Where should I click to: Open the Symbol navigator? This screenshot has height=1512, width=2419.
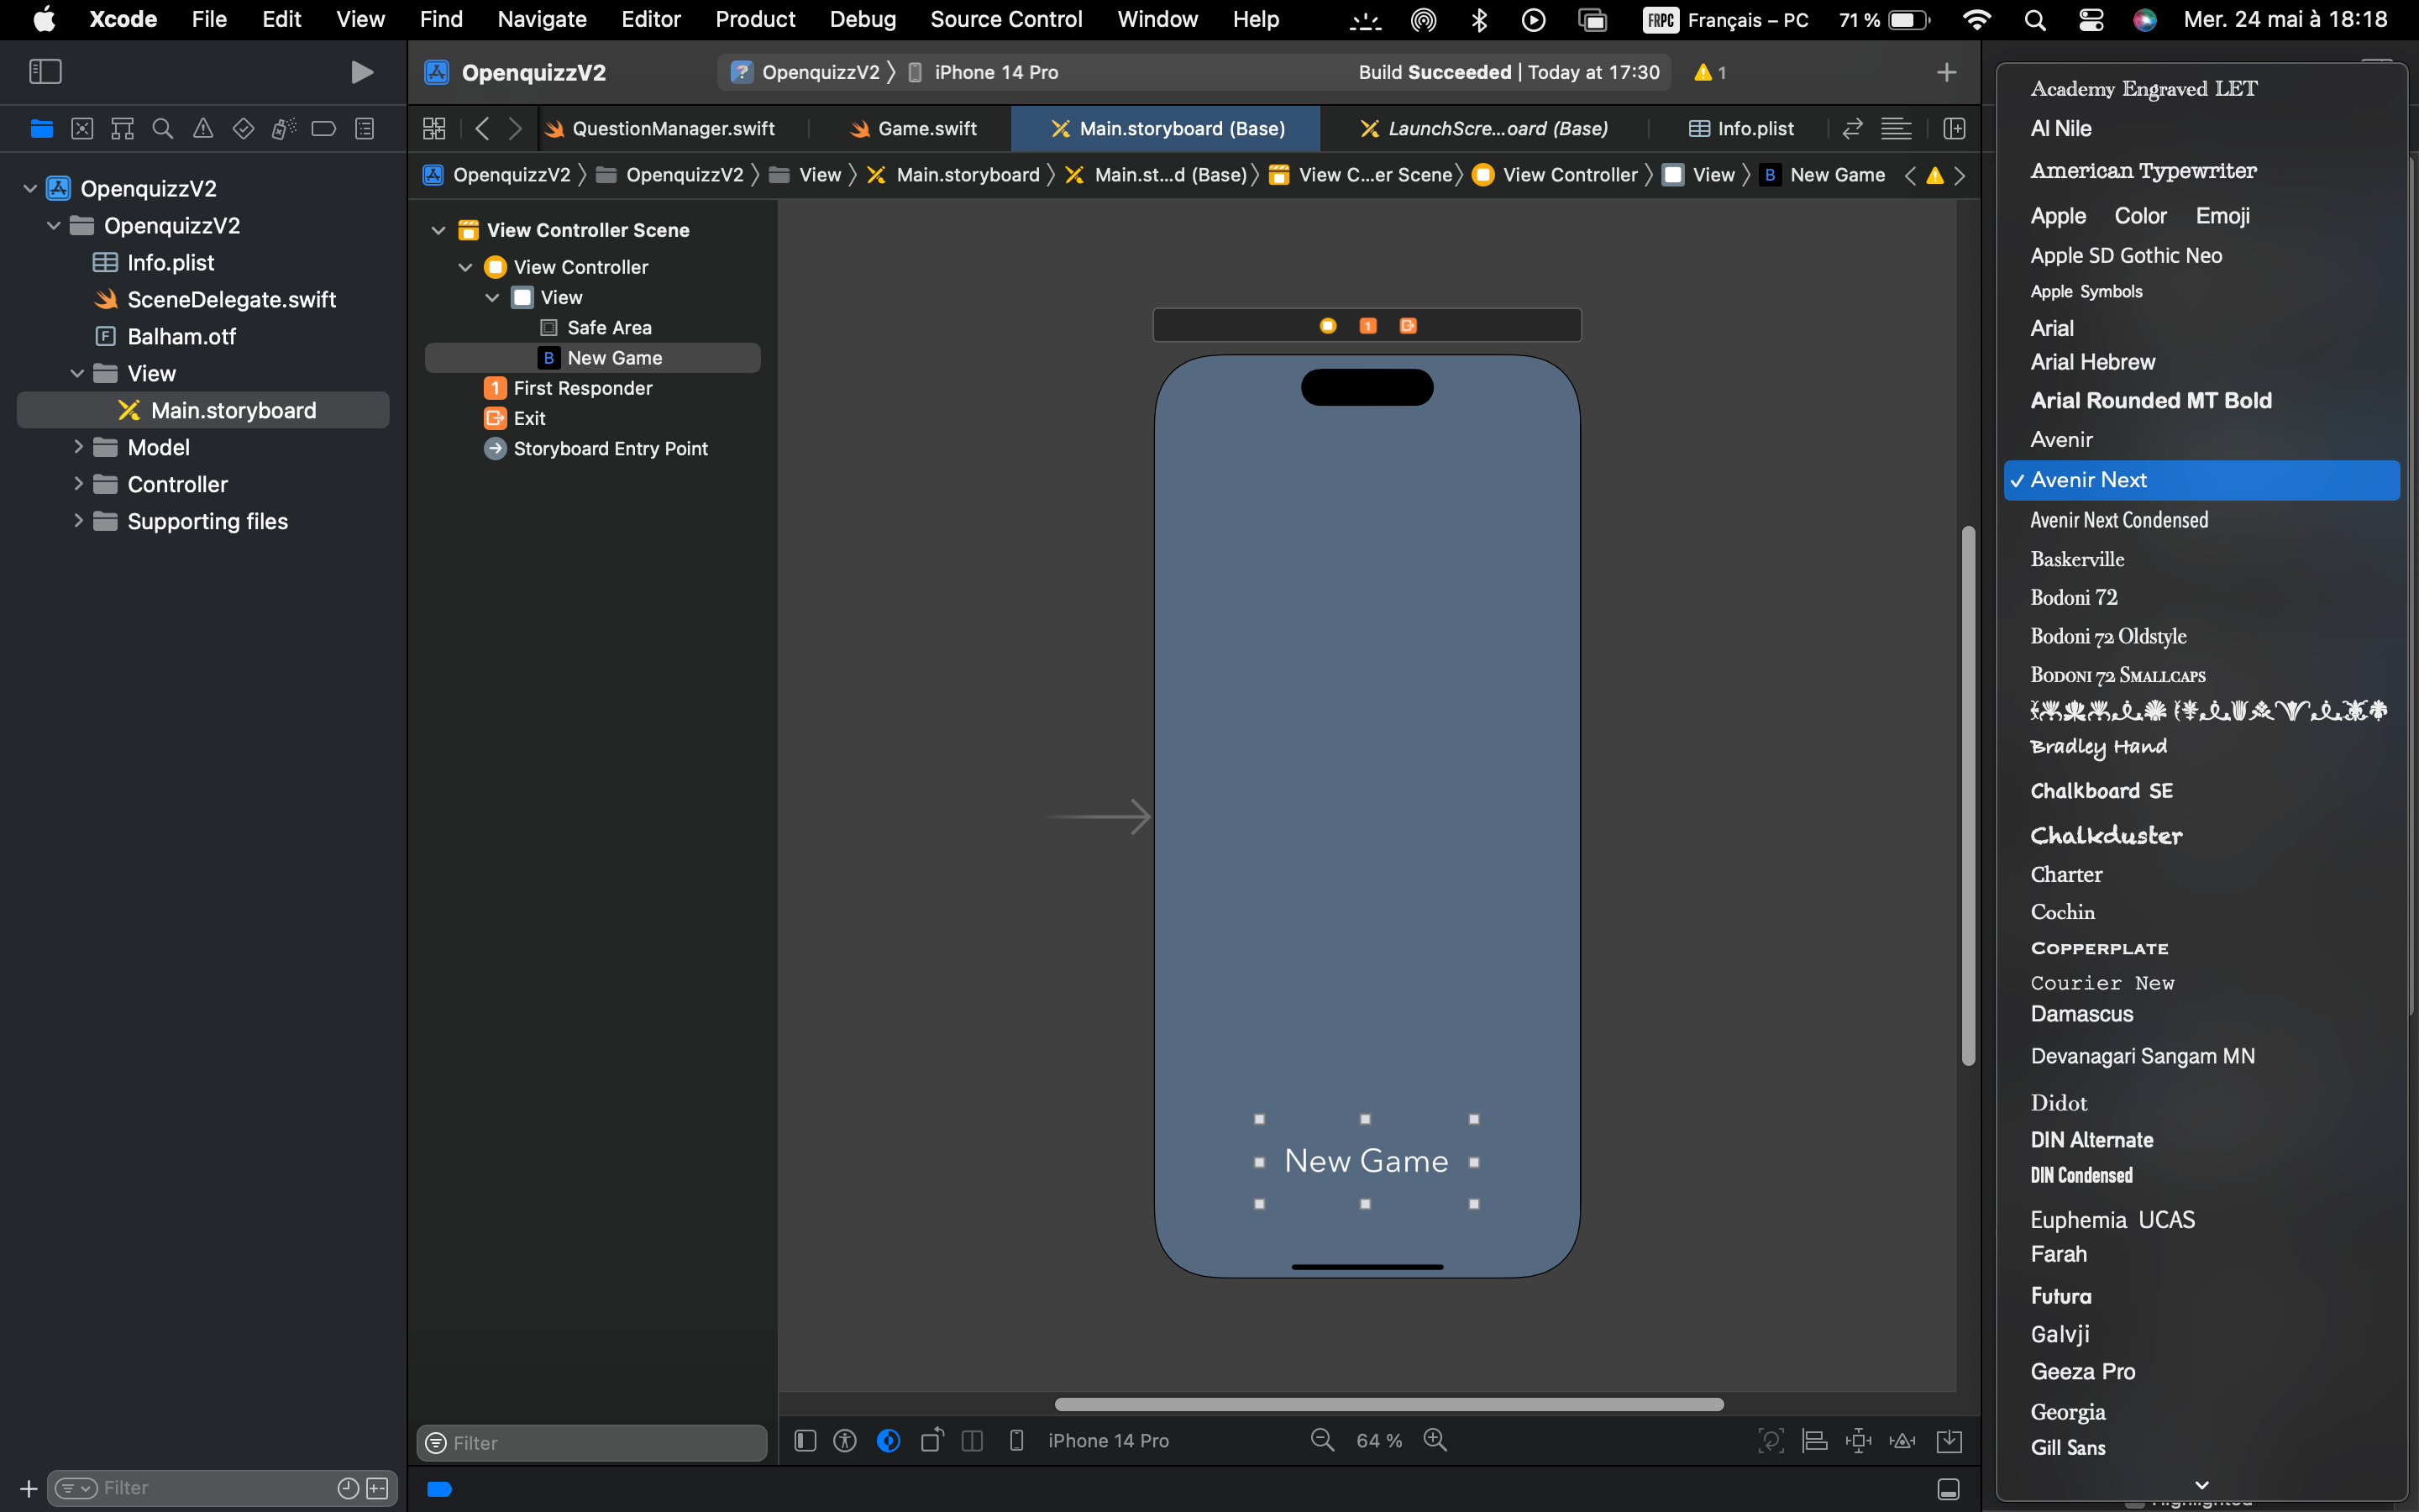(122, 129)
